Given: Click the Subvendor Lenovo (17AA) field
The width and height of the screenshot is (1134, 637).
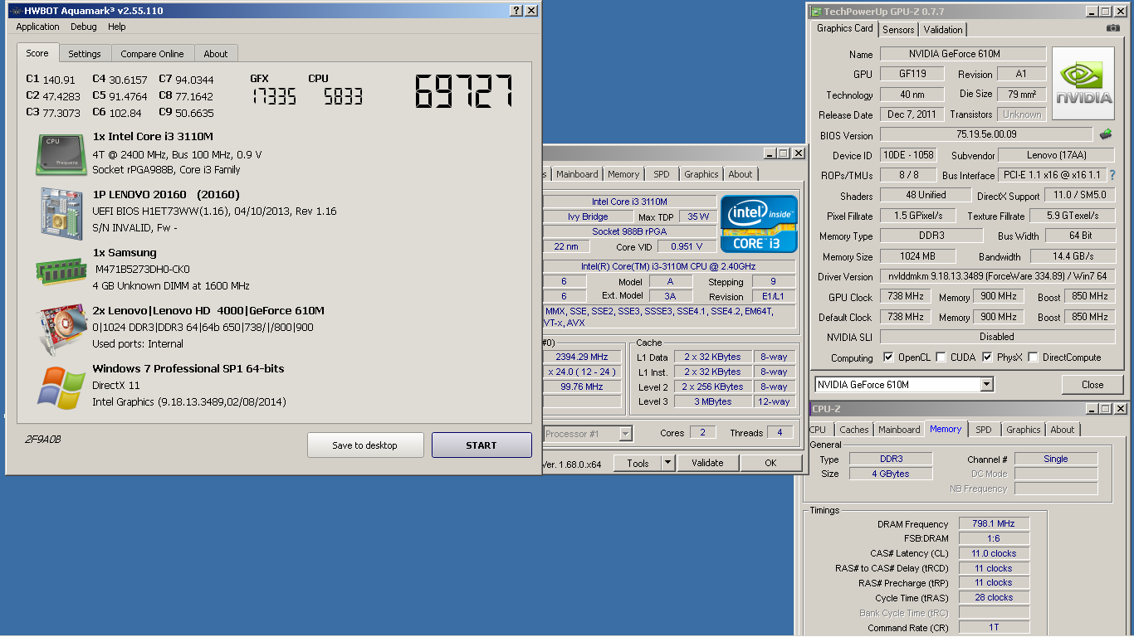Looking at the screenshot, I should point(1055,155).
